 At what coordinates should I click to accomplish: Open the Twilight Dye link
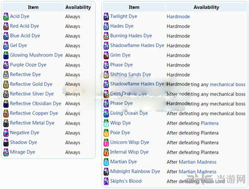pyautogui.click(x=124, y=16)
